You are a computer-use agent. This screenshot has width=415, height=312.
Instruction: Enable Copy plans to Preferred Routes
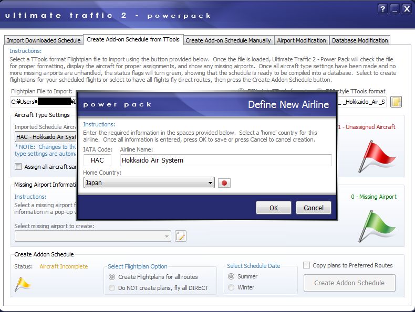(306, 265)
